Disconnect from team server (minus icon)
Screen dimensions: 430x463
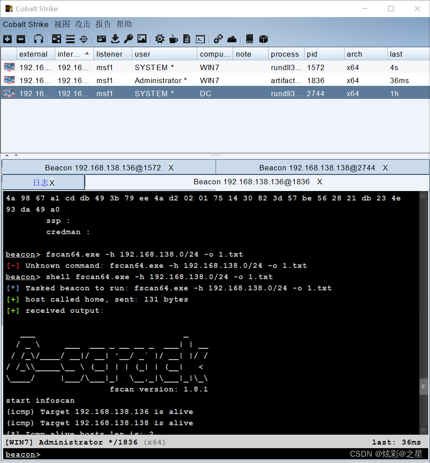[x=21, y=39]
